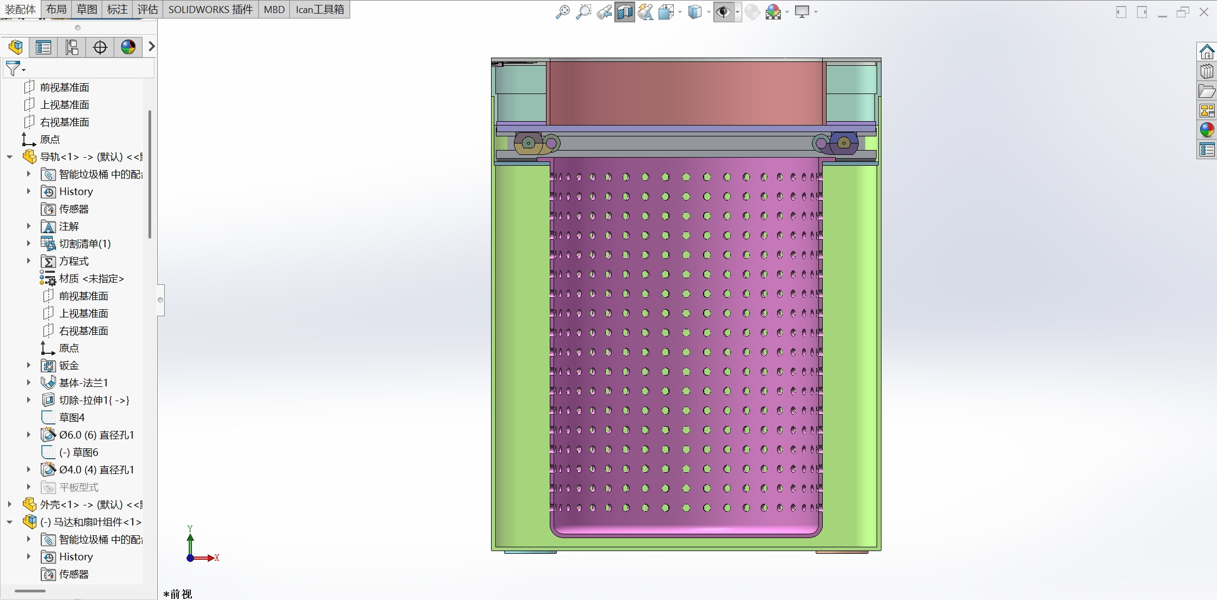This screenshot has width=1217, height=600.
Task: Click the Previous View icon
Action: point(604,12)
